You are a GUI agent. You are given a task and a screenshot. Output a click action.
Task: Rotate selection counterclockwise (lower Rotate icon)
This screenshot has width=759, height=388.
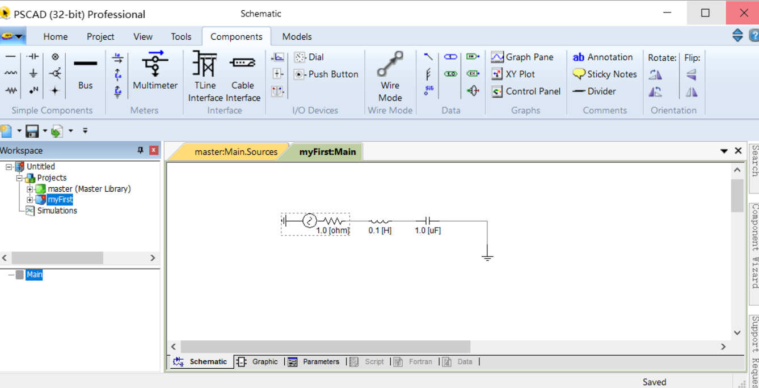click(656, 92)
